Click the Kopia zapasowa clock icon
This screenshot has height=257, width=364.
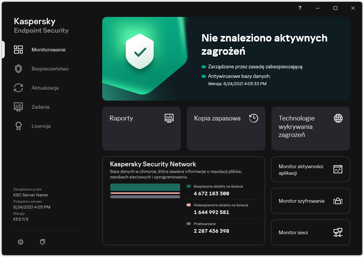[x=253, y=118]
